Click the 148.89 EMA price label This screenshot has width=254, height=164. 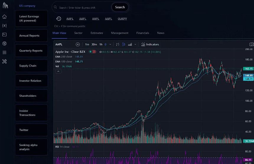pos(248,76)
